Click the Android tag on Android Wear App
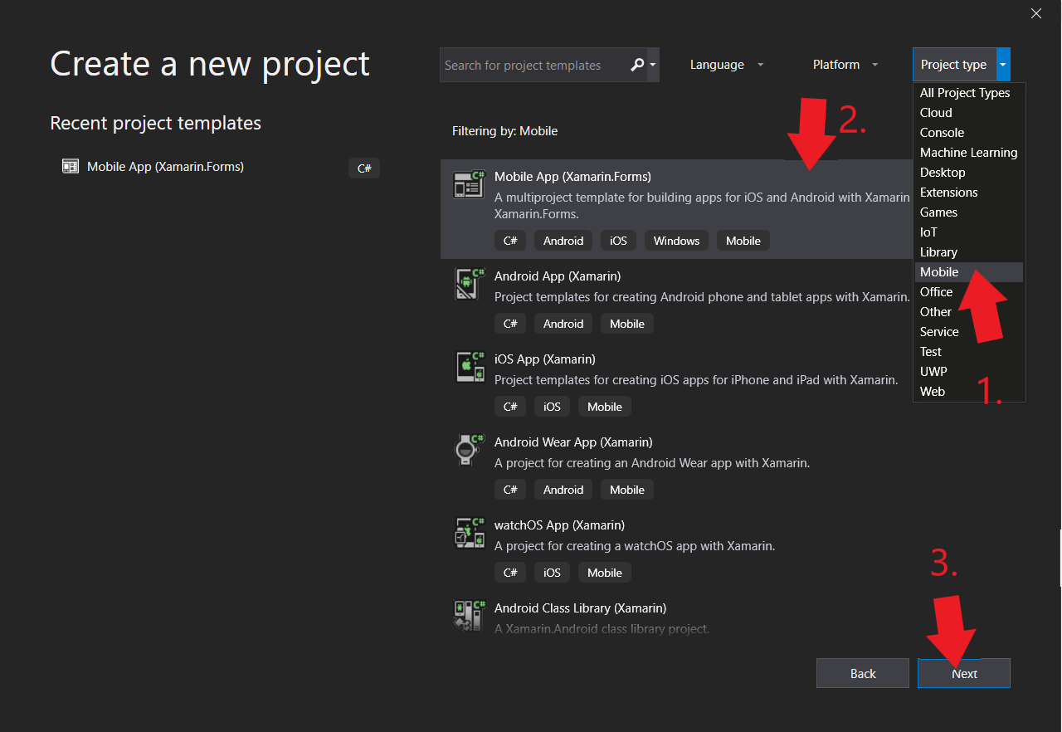The image size is (1062, 732). (x=563, y=490)
